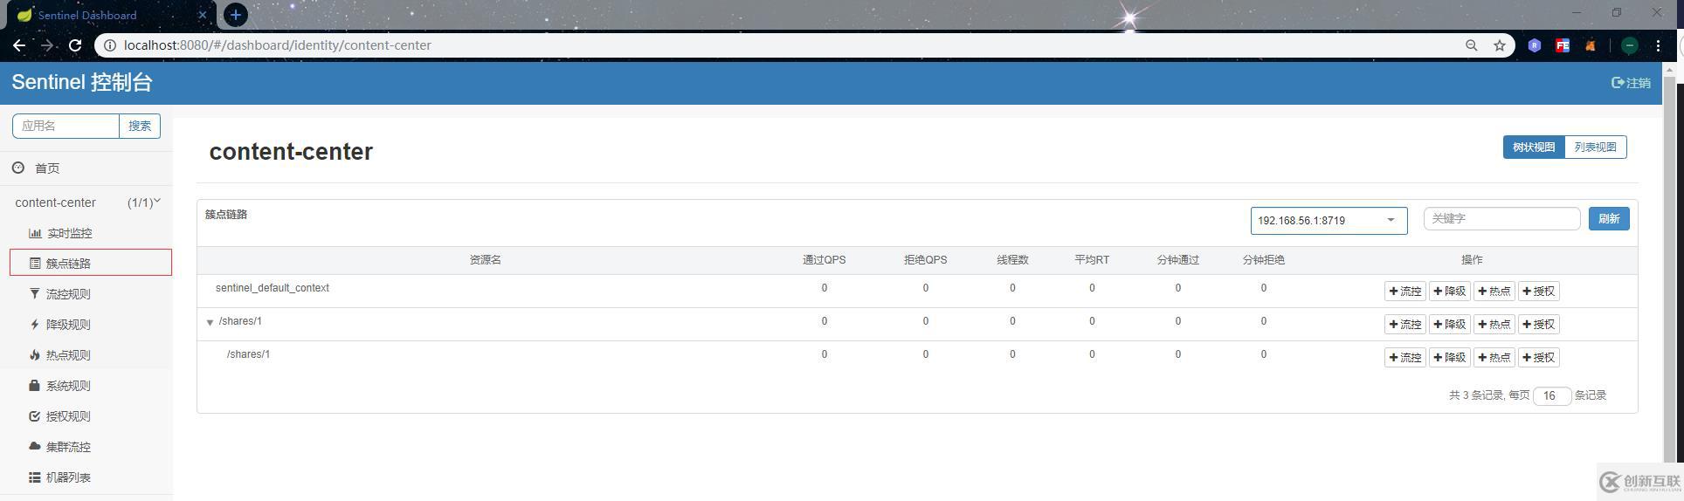This screenshot has height=501, width=1684.
Task: Click the sentinel_default_context resource name
Action: (273, 288)
